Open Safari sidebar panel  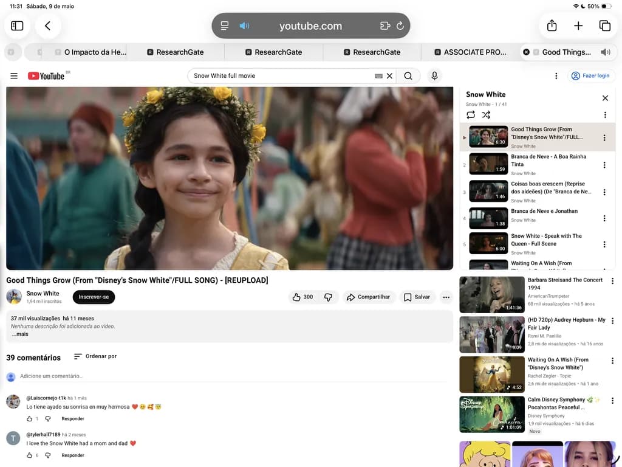pos(17,26)
